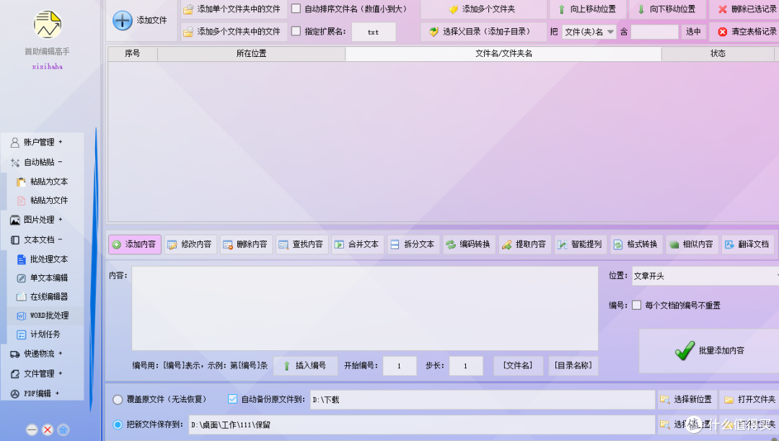Collapse 自动粘贴 in the sidebar
779x441 pixels.
click(43, 162)
